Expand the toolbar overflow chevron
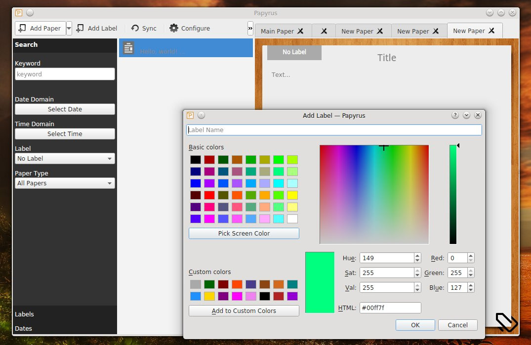This screenshot has width=531, height=345. click(250, 29)
